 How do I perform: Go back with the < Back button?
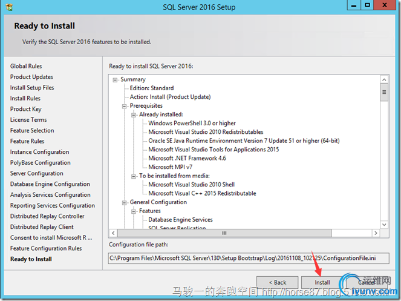tap(278, 282)
